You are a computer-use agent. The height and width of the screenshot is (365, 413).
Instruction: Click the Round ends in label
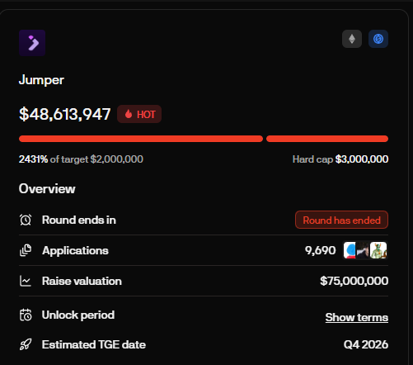pos(79,220)
